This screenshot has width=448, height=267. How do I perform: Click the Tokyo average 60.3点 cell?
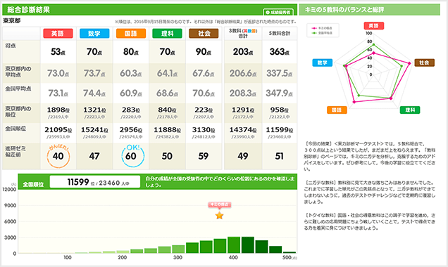coord(131,73)
